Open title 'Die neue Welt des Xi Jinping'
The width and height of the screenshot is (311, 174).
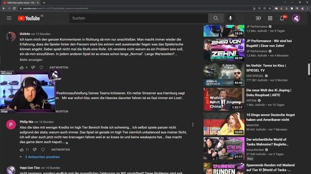(x=269, y=92)
